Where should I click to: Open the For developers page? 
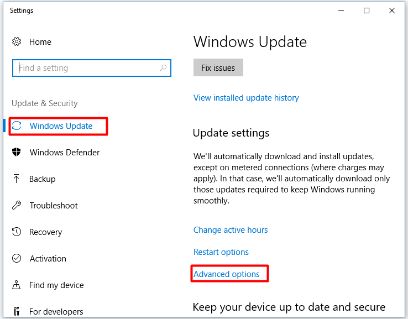coord(56,312)
